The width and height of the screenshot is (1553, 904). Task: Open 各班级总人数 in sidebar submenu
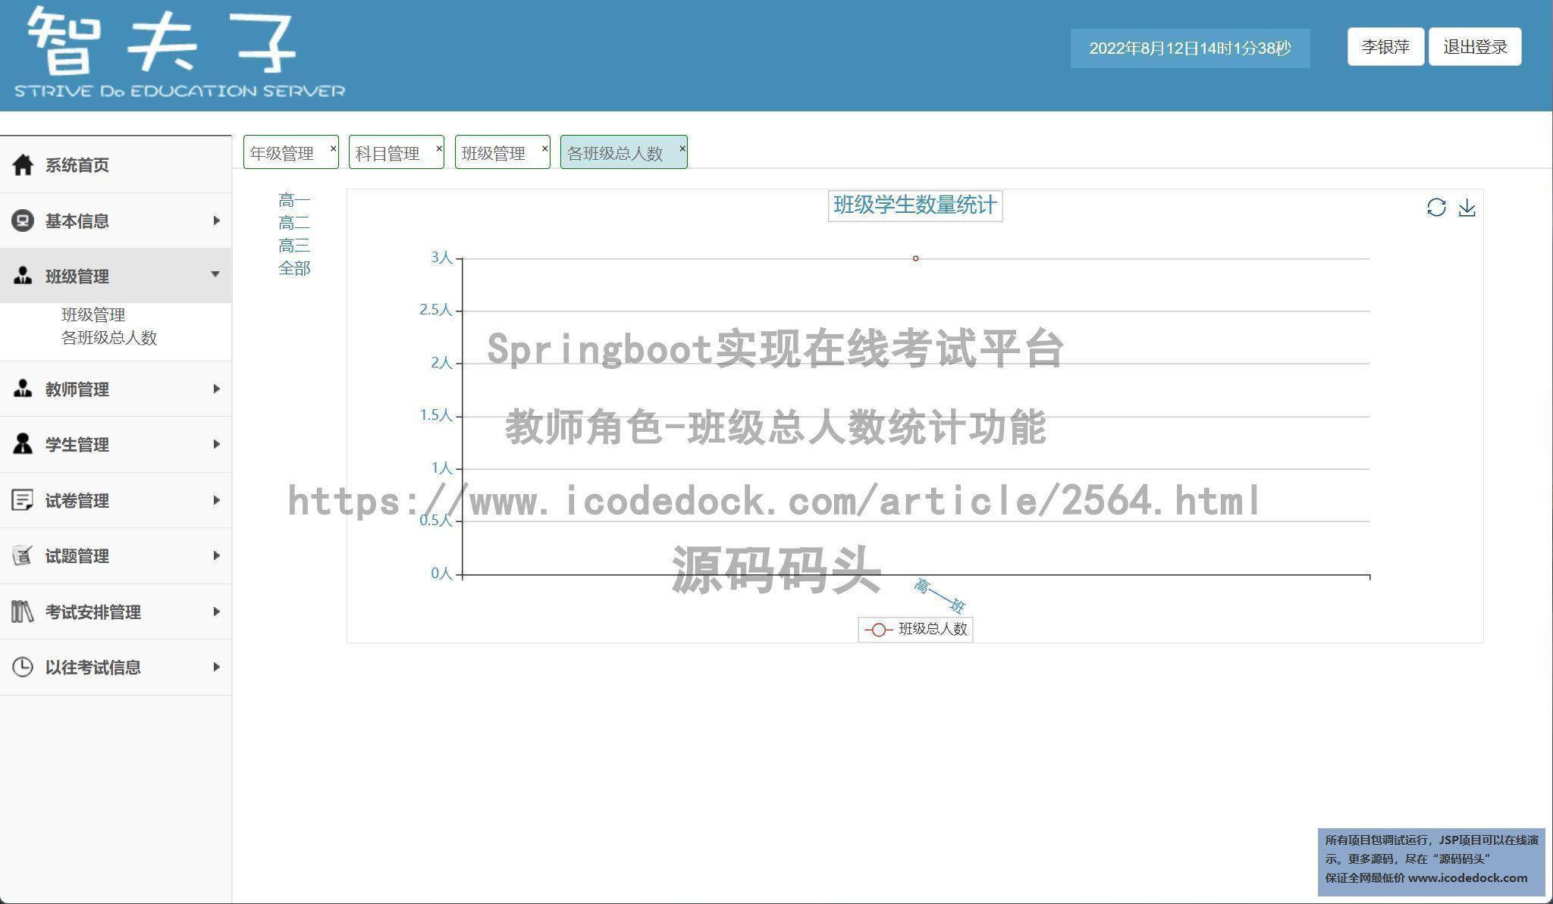(x=108, y=338)
